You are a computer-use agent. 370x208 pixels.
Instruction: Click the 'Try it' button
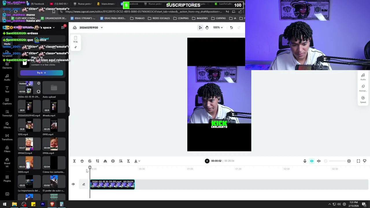click(x=41, y=73)
